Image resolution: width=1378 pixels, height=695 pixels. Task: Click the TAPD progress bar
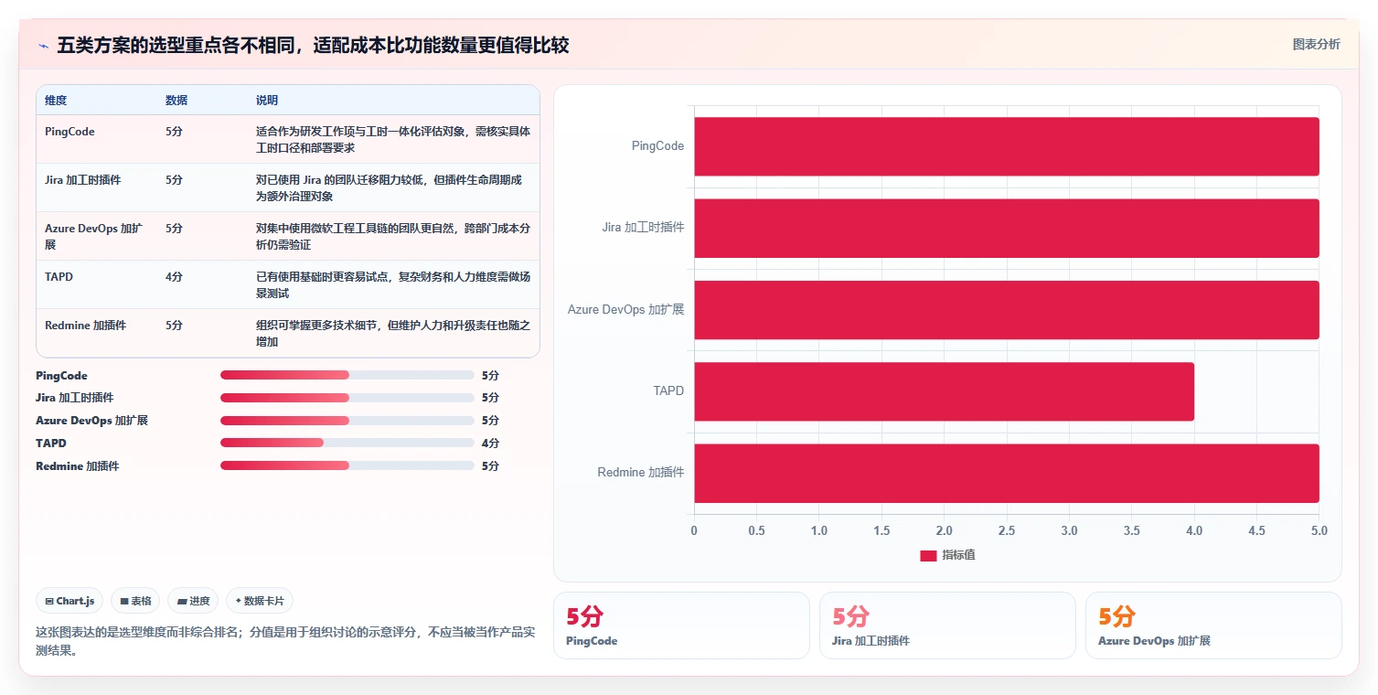pos(347,443)
